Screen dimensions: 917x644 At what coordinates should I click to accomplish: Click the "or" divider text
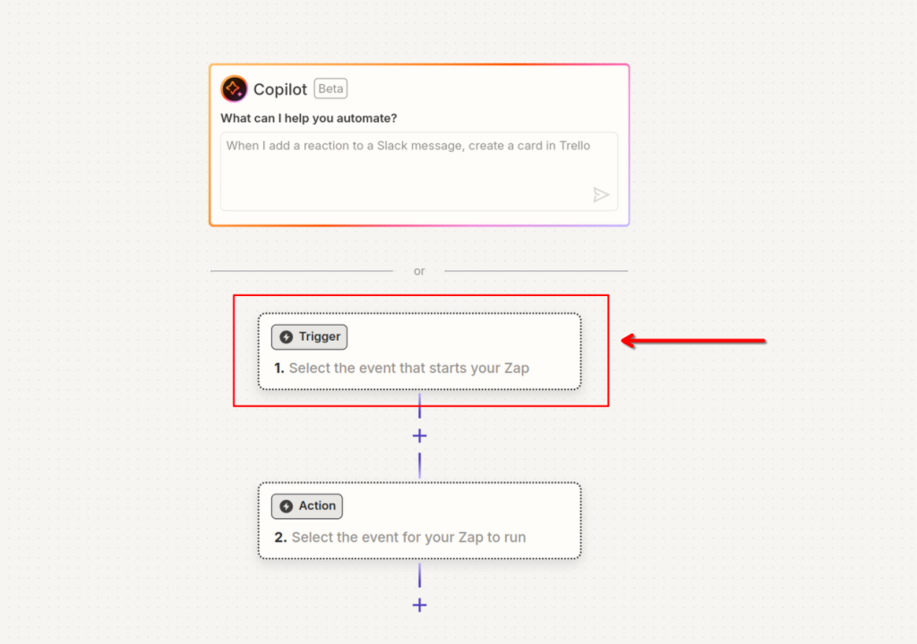click(419, 271)
